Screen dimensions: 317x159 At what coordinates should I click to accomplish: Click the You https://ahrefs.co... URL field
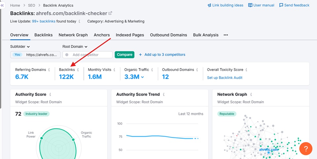pyautogui.click(x=35, y=55)
